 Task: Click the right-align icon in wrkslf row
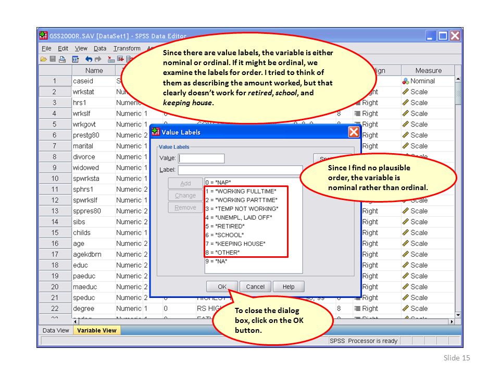point(357,114)
